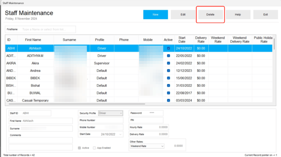
Task: Select the ADITHYA M staff row
Action: [x=139, y=56]
